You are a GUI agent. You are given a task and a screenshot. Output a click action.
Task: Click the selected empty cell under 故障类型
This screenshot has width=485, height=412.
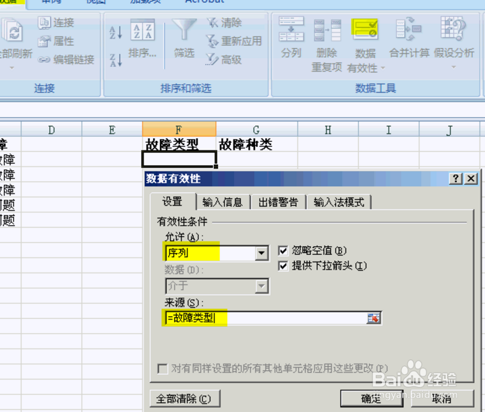(179, 159)
